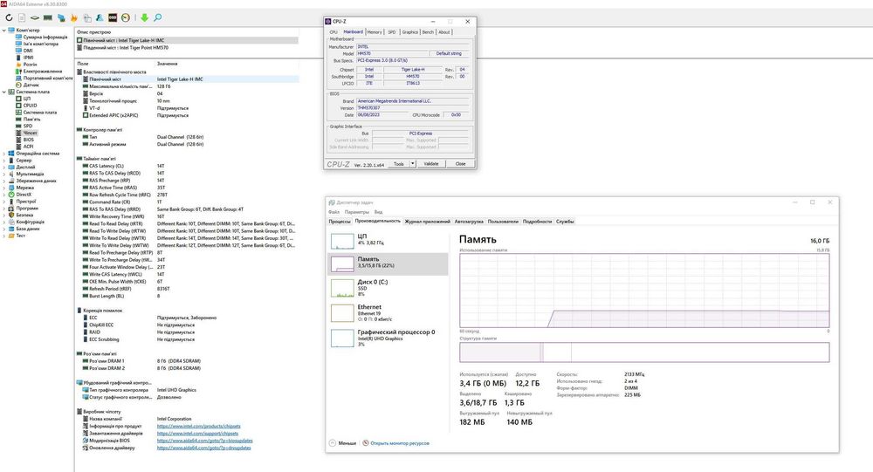Open Сумарна інформація in AIDA64 tree
The image size is (873, 472).
tap(45, 37)
